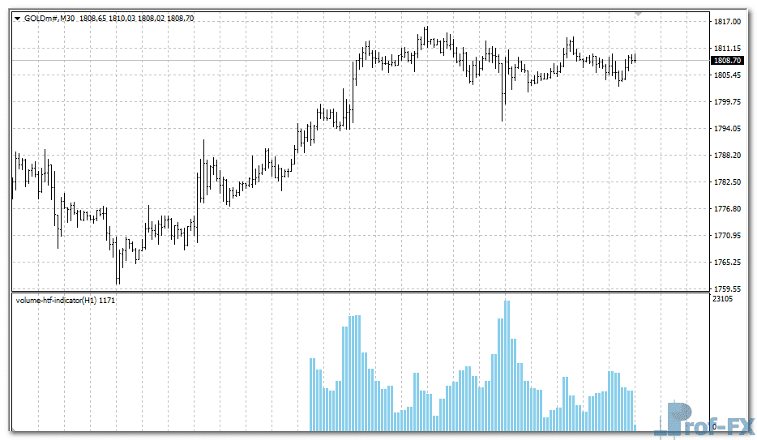Click the tallest volume histogram bar

(x=507, y=365)
